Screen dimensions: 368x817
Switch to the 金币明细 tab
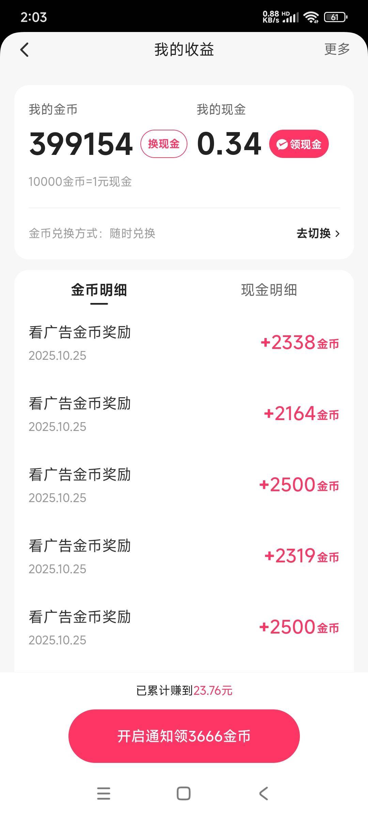click(x=99, y=290)
